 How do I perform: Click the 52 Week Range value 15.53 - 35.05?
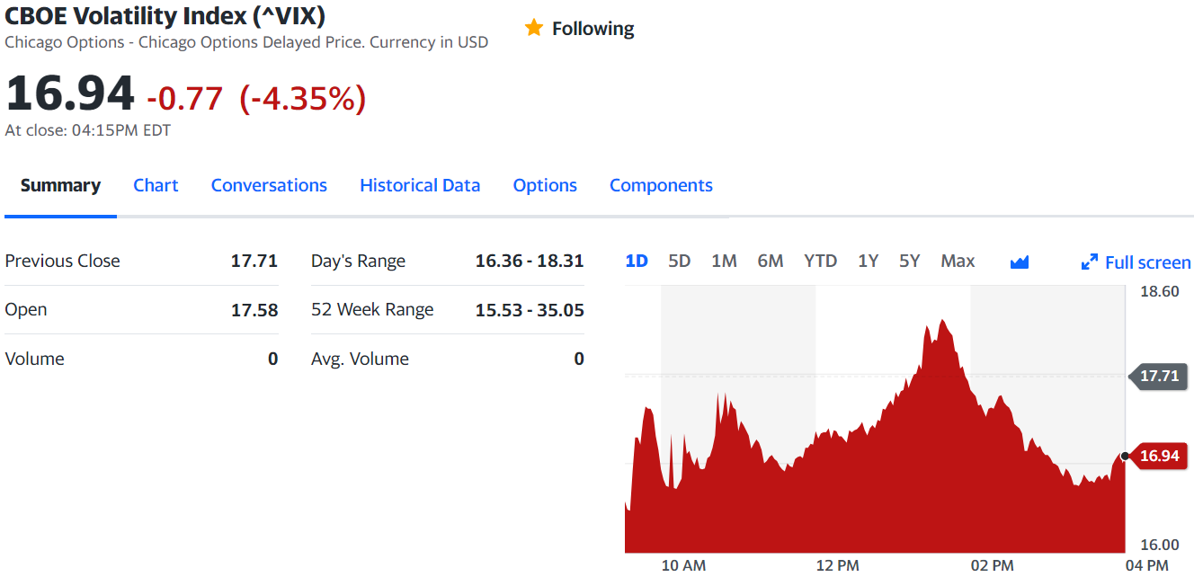[x=530, y=310]
